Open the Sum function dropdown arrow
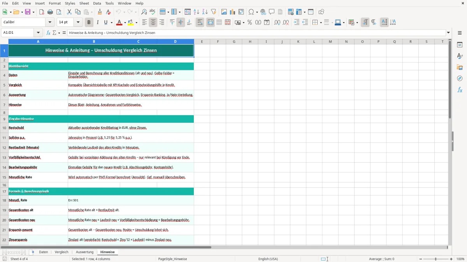This screenshot has width=467, height=262. (x=59, y=33)
